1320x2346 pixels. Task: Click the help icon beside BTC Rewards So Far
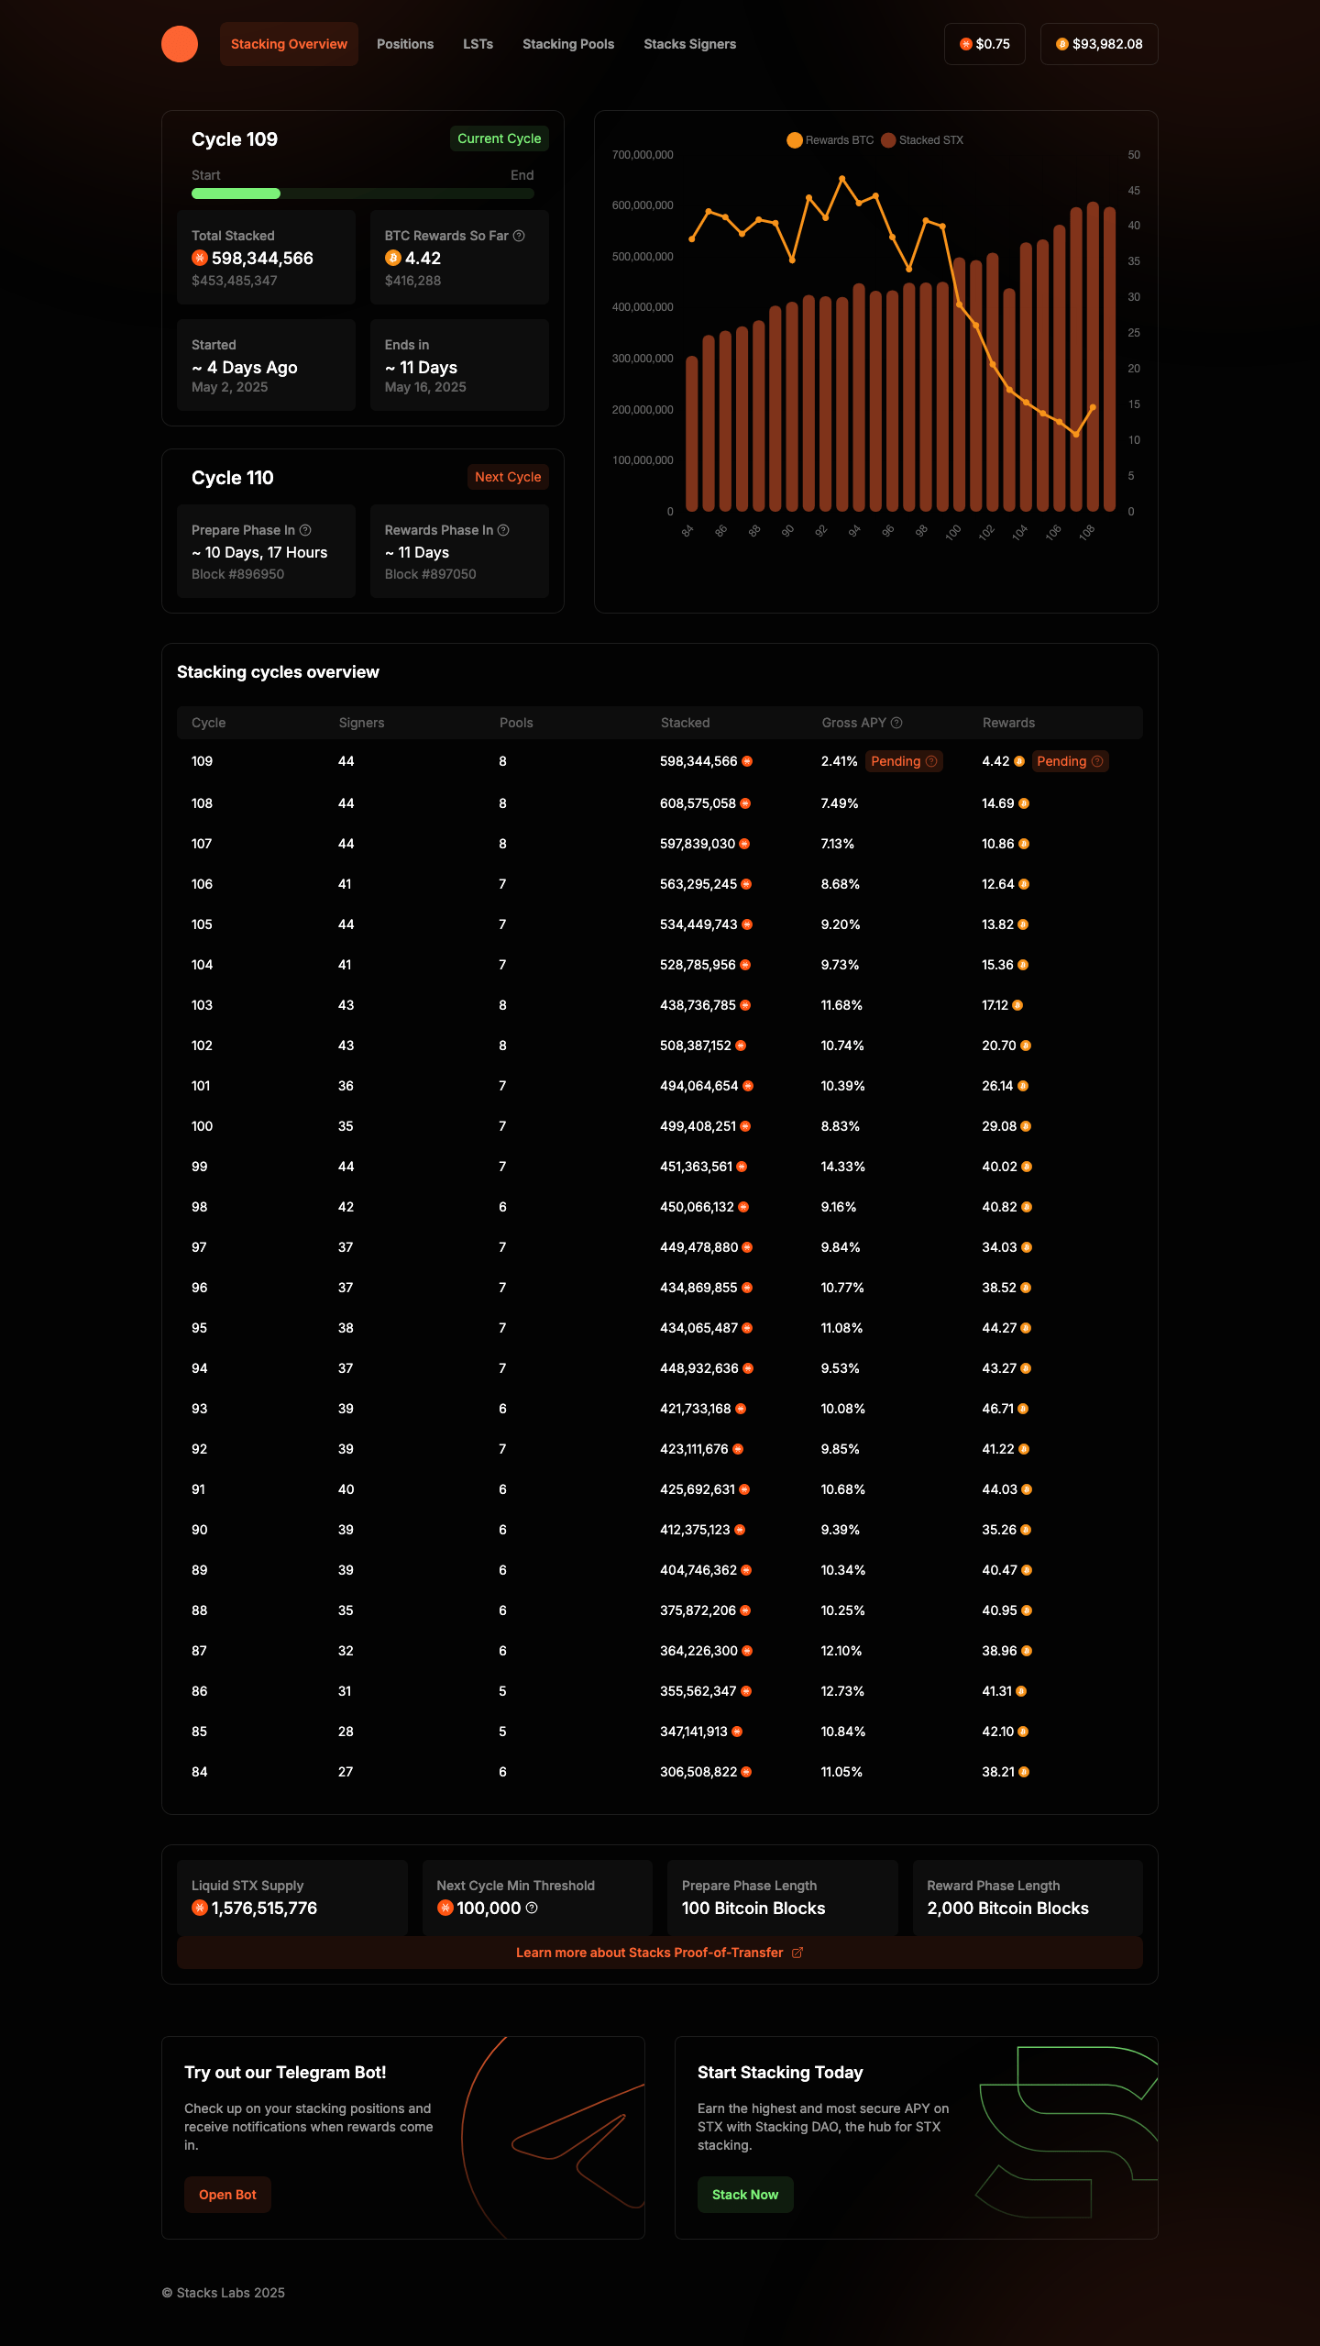(x=519, y=236)
